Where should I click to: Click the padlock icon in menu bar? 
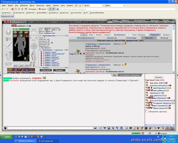76,5
